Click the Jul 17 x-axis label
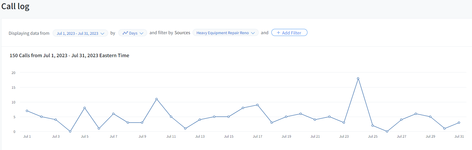 coord(257,136)
